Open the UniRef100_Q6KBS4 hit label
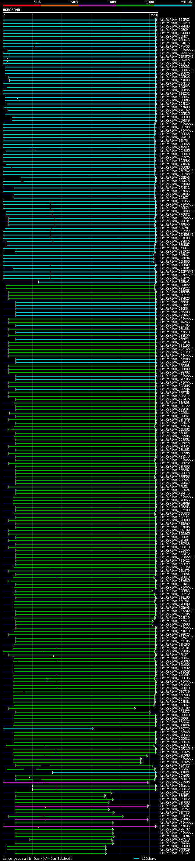This screenshot has width=195, height=861. pyautogui.click(x=175, y=36)
